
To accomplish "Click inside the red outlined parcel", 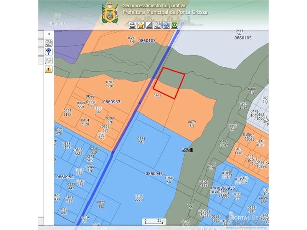I will click(x=169, y=82).
